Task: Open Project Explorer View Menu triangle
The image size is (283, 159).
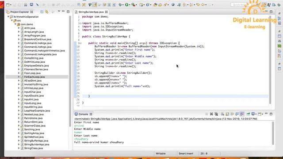Action: click(x=59, y=11)
